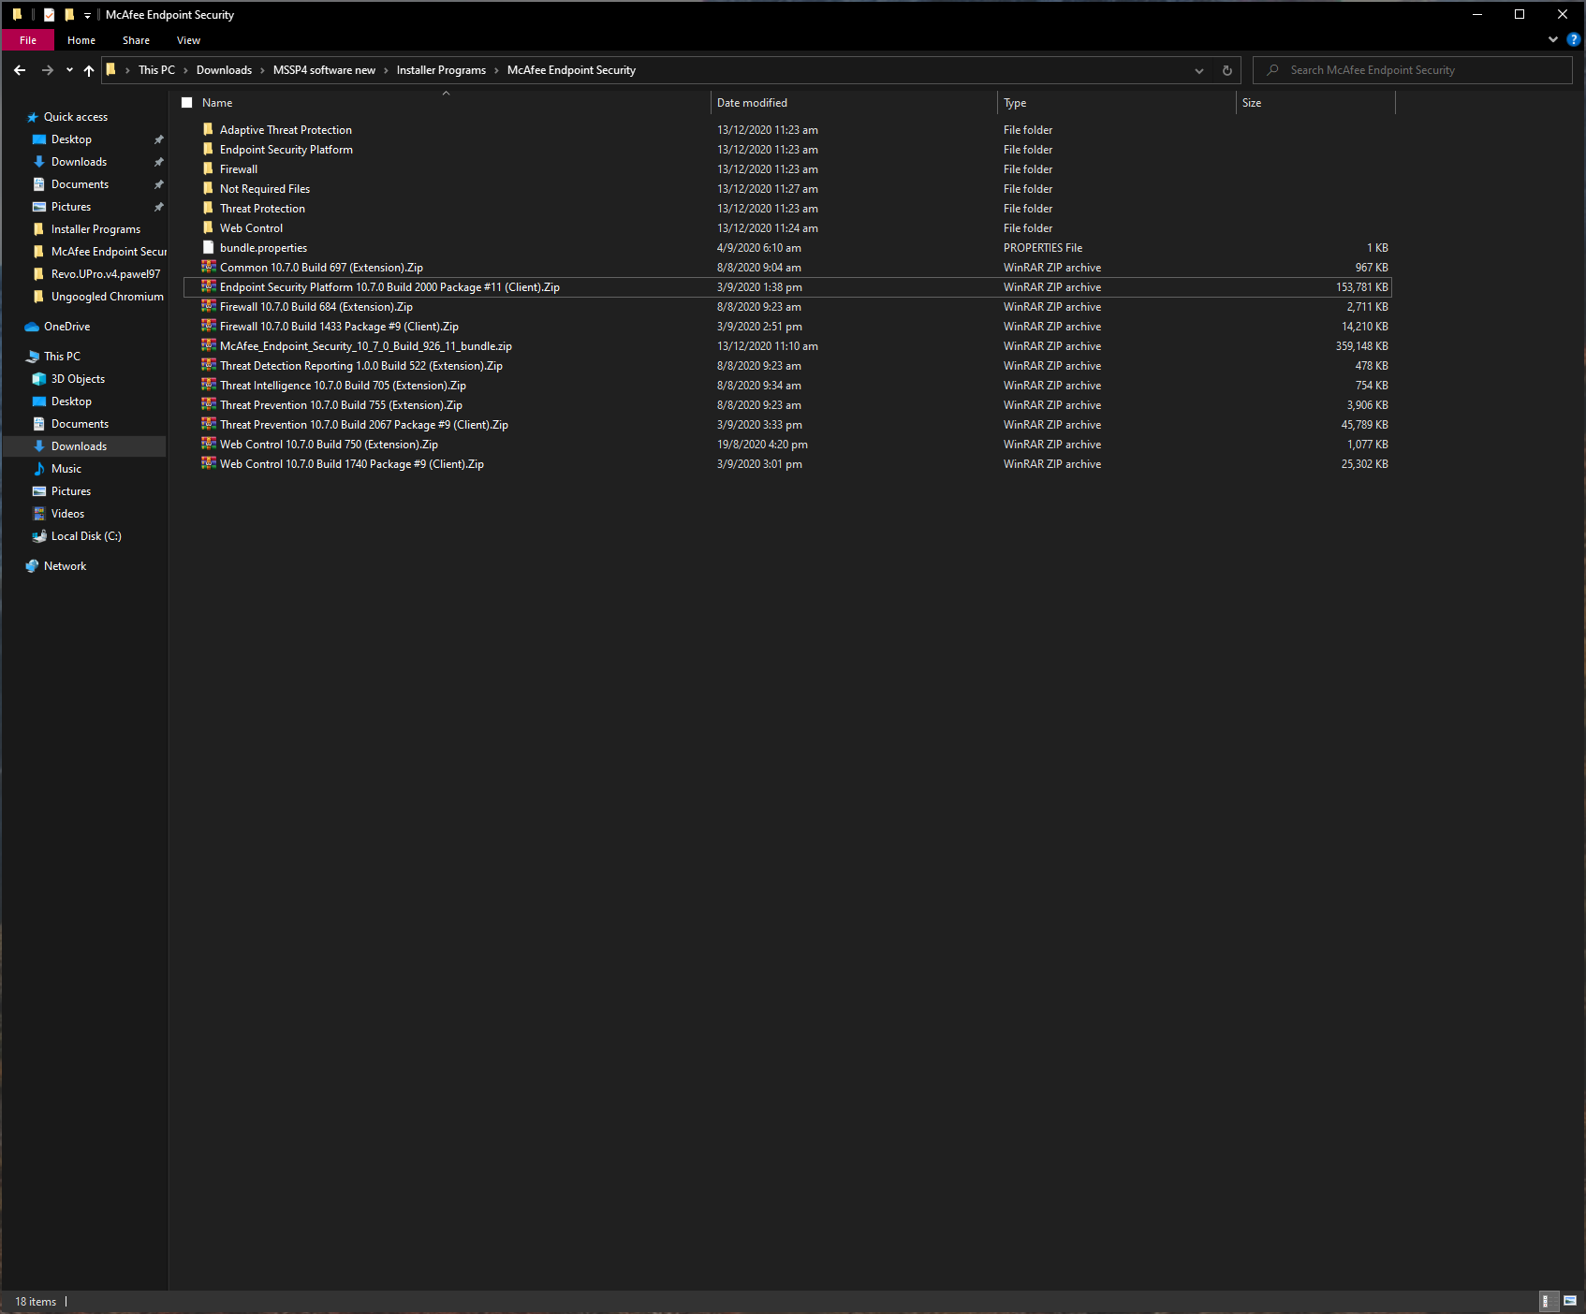The width and height of the screenshot is (1586, 1314).
Task: Refresh the current folder view
Action: [1226, 70]
